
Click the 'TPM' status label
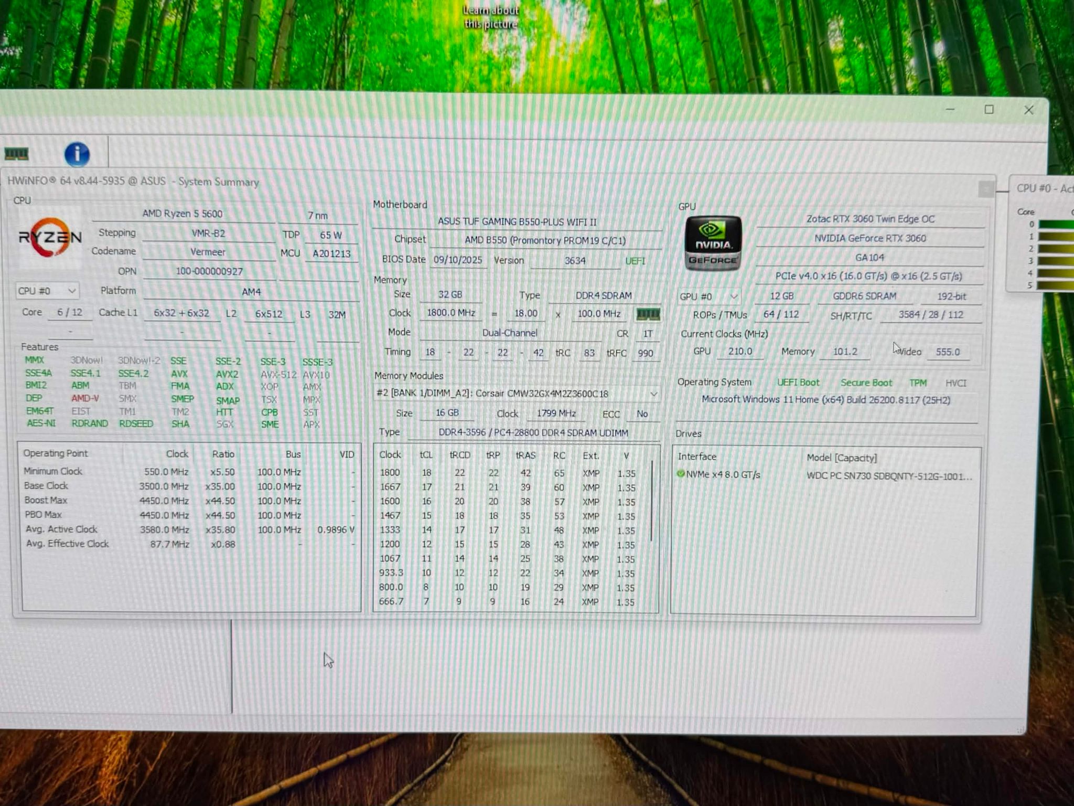918,383
